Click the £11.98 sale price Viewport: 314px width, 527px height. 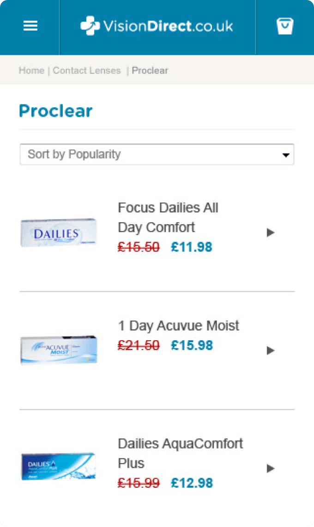pyautogui.click(x=192, y=247)
